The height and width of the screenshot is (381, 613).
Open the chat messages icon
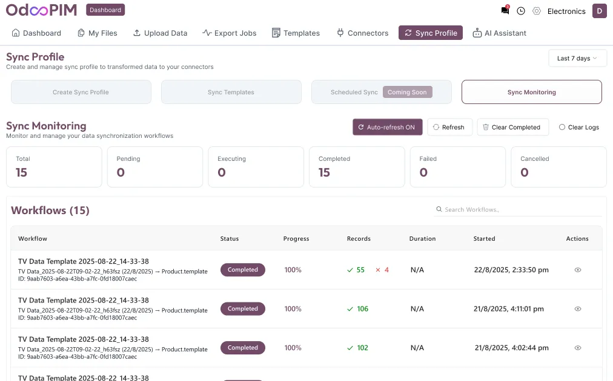point(505,11)
